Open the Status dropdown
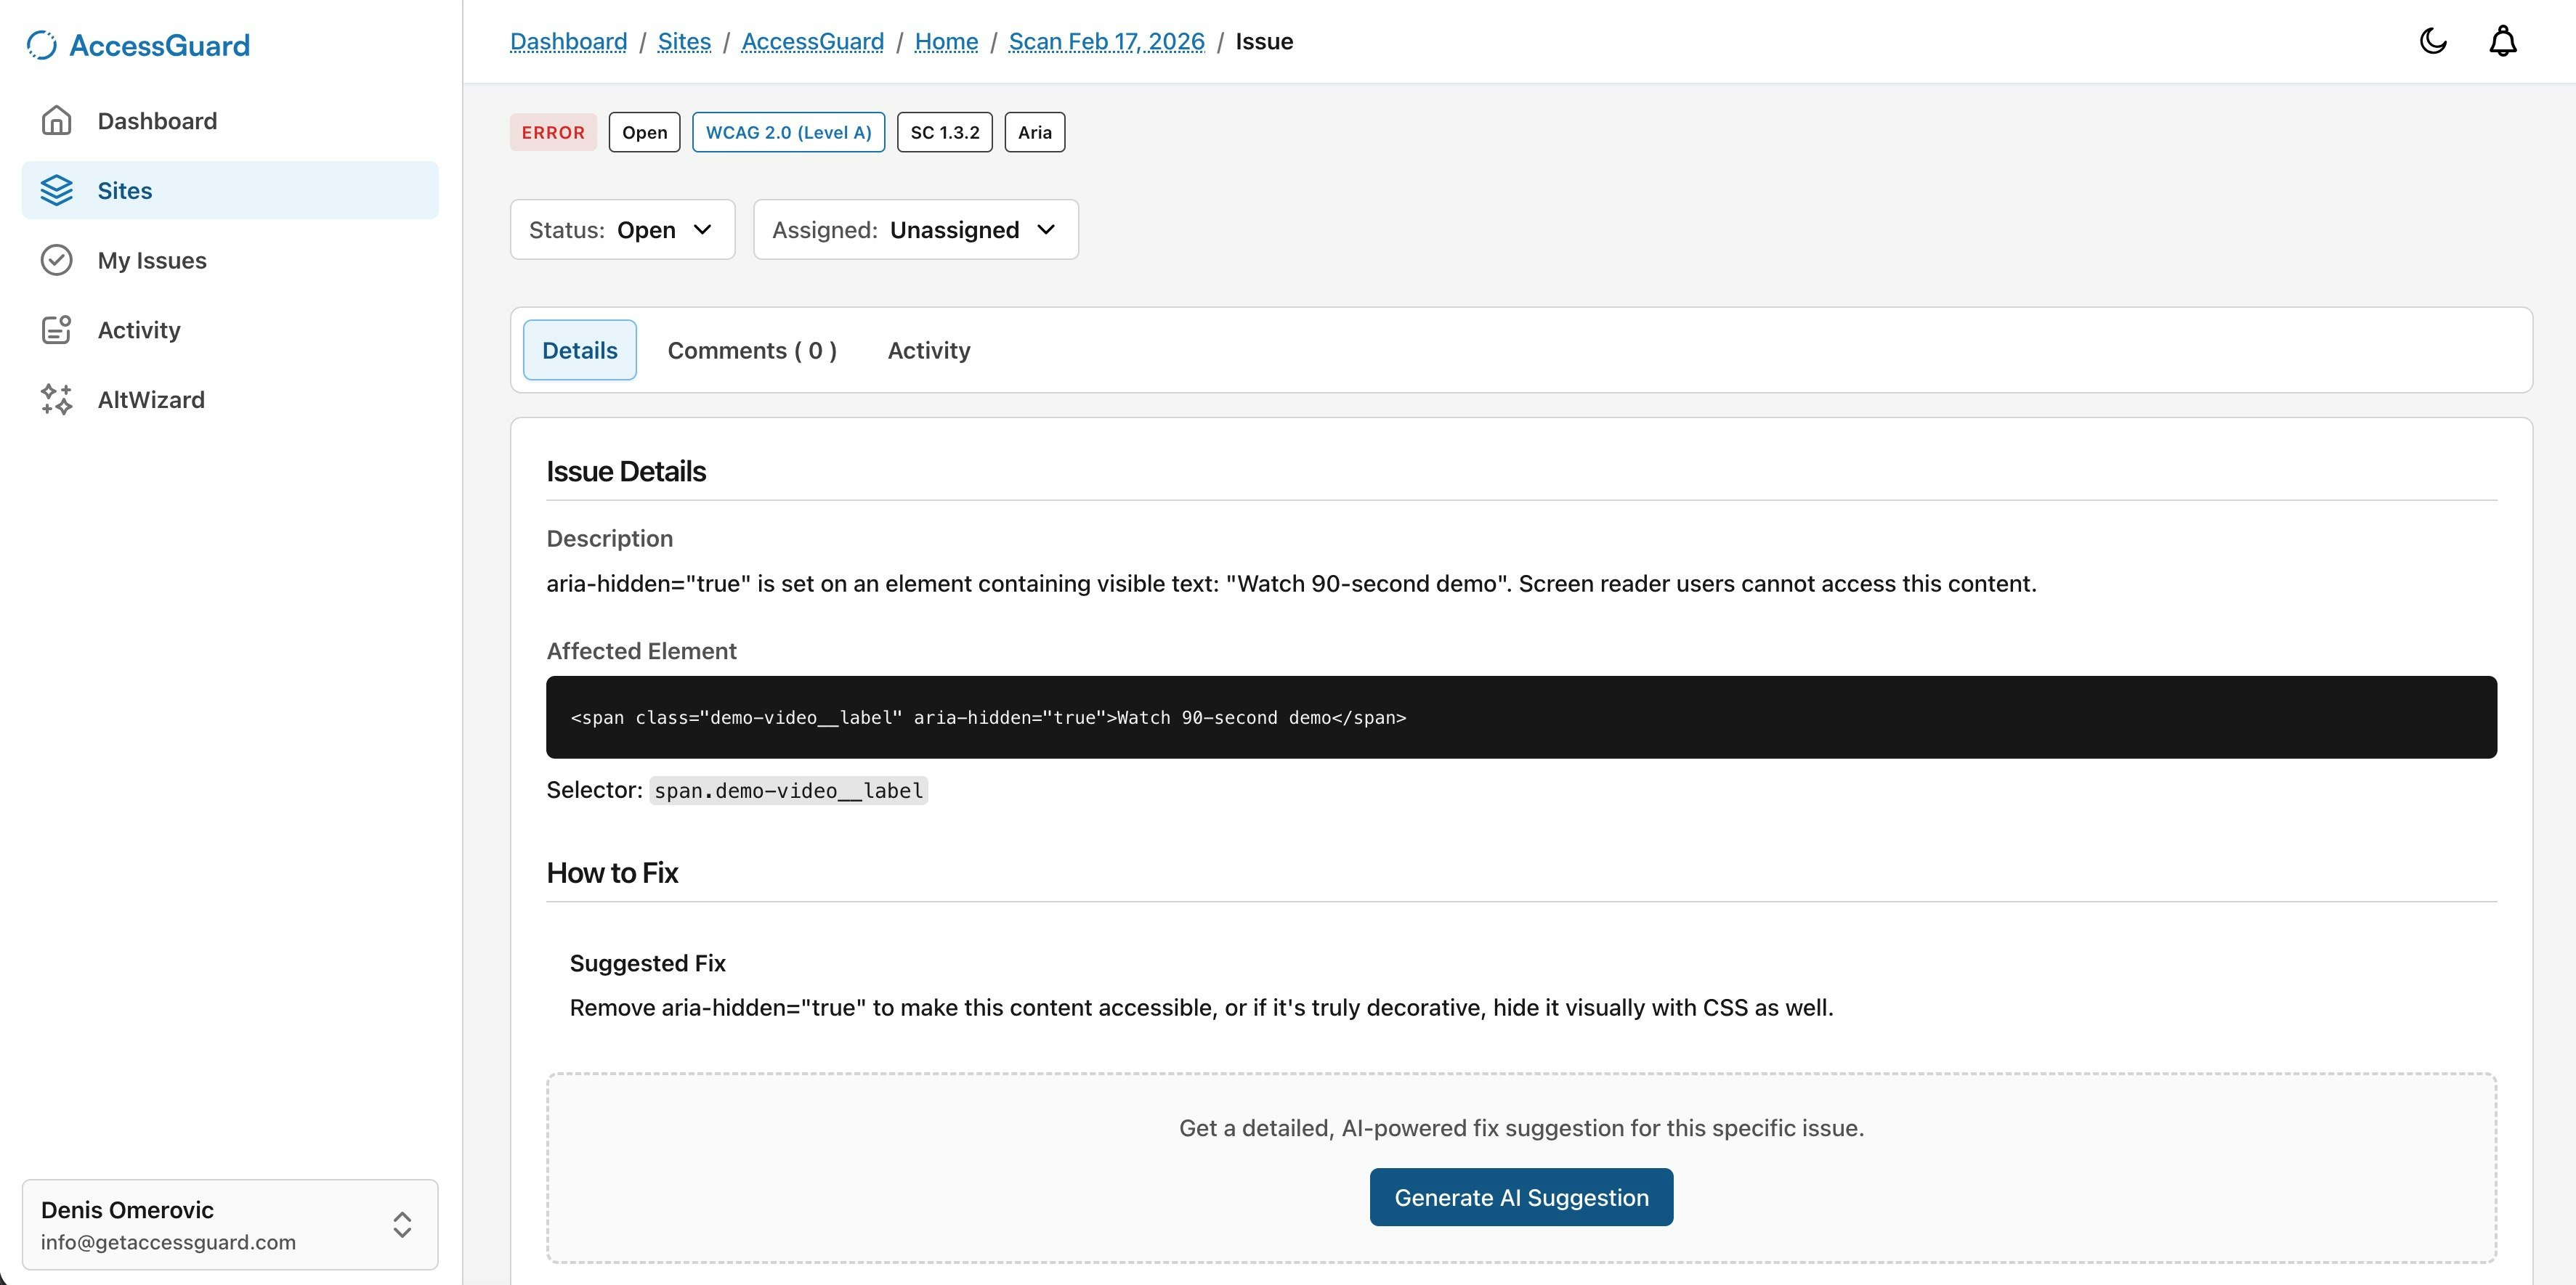Viewport: 2576px width, 1285px height. tap(622, 230)
